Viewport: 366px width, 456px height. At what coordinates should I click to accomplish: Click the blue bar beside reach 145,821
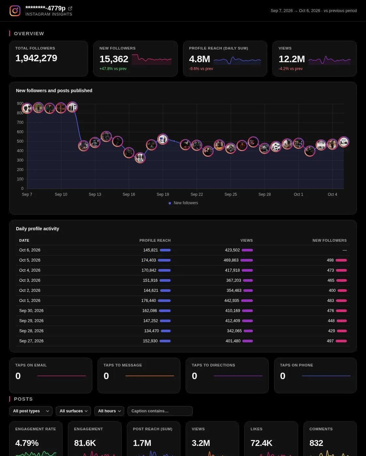tap(165, 250)
